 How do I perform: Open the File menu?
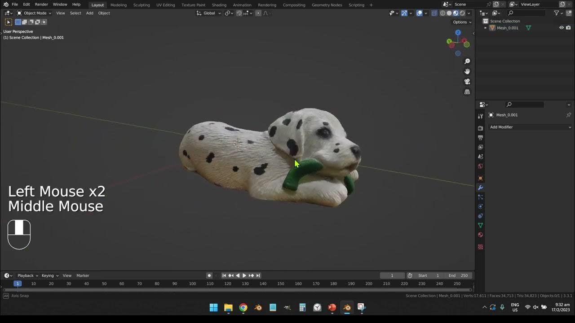click(15, 4)
